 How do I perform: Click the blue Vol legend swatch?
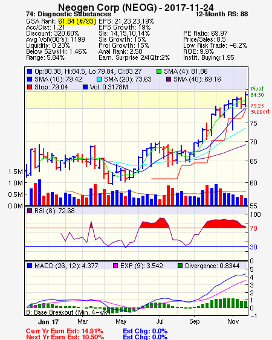85,87
